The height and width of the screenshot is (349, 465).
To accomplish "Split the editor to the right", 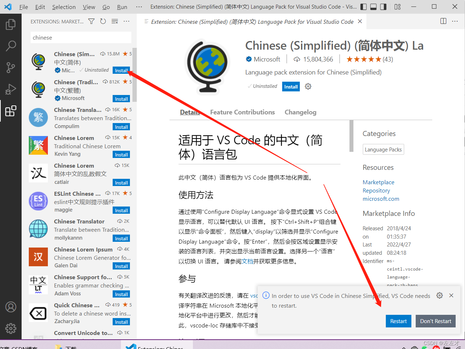I will pos(443,21).
